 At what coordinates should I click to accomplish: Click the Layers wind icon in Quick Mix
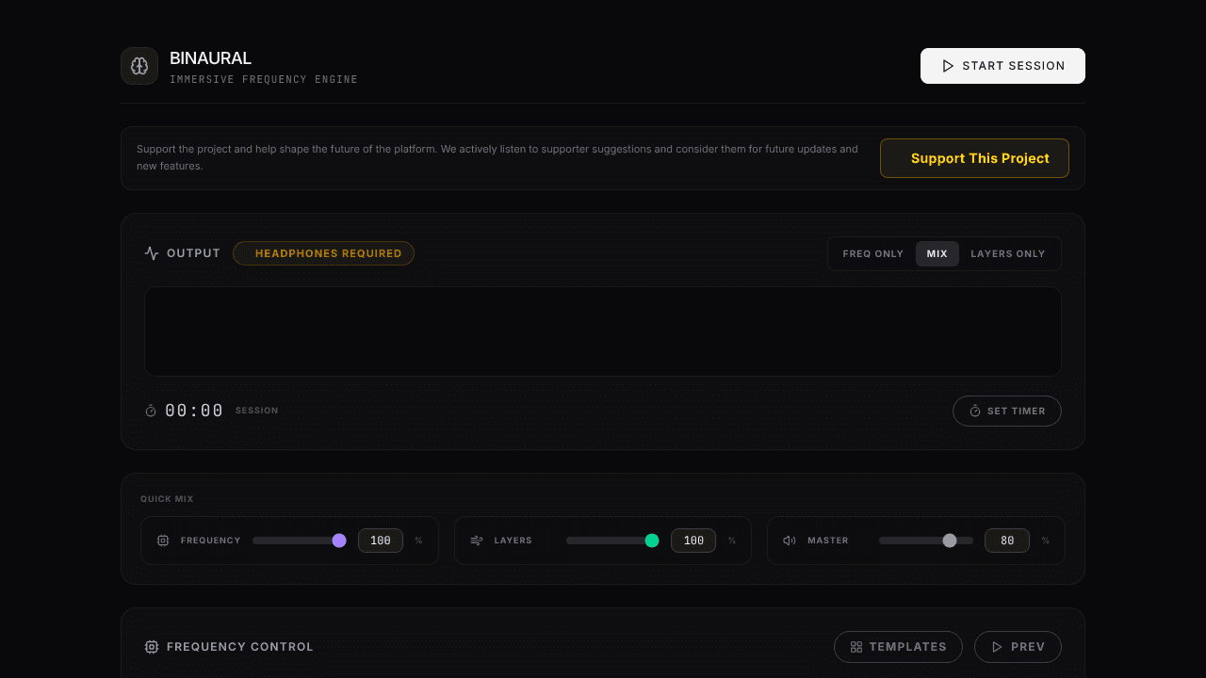coord(477,541)
